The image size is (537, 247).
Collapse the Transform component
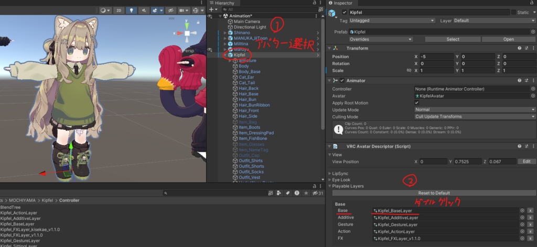329,48
